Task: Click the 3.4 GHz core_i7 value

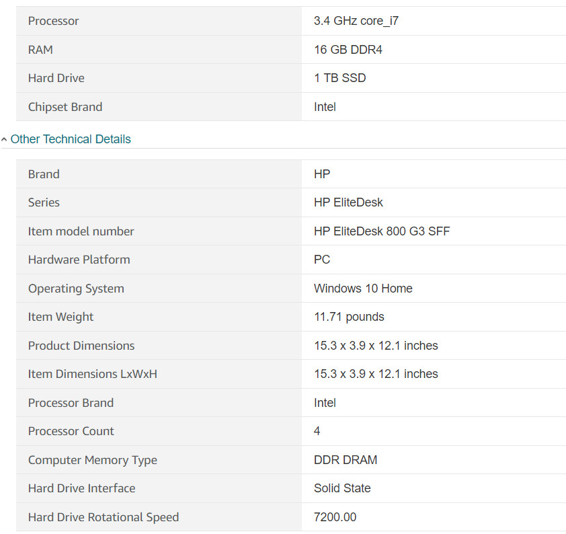Action: tap(356, 21)
